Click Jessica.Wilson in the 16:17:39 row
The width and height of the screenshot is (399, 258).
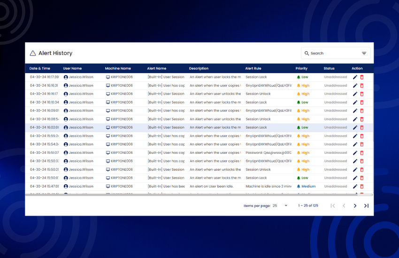click(x=81, y=77)
